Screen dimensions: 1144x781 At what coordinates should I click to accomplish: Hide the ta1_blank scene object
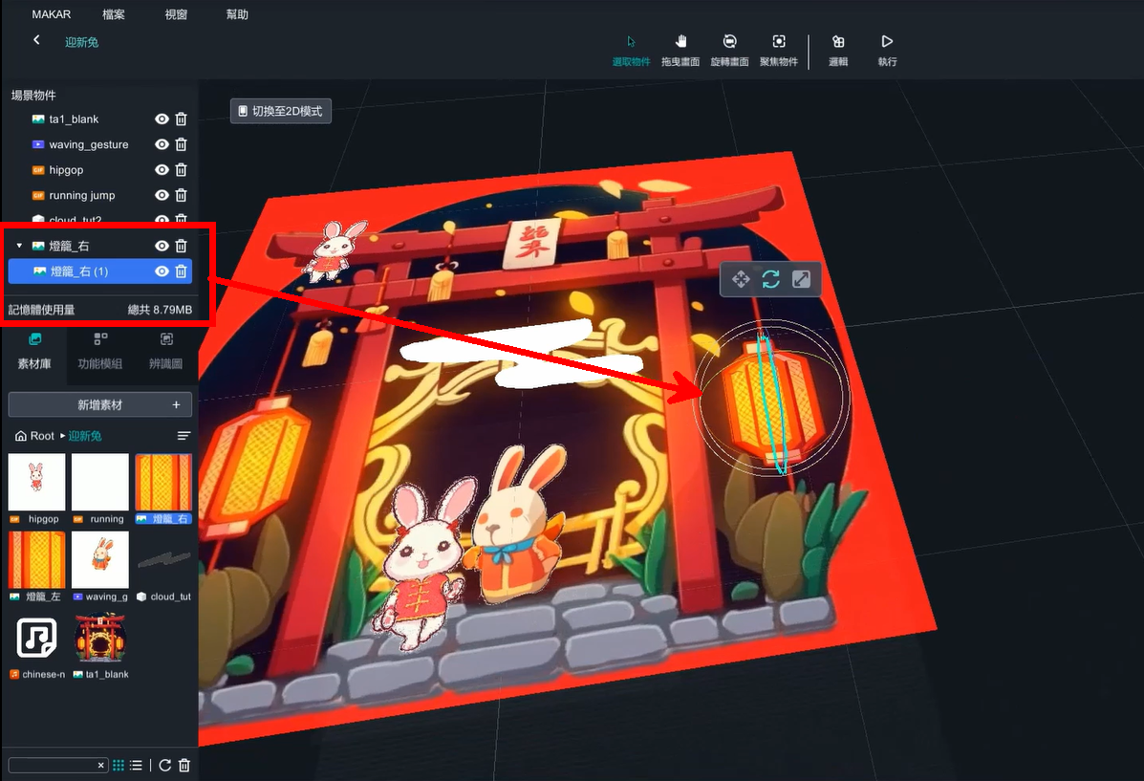(x=162, y=119)
